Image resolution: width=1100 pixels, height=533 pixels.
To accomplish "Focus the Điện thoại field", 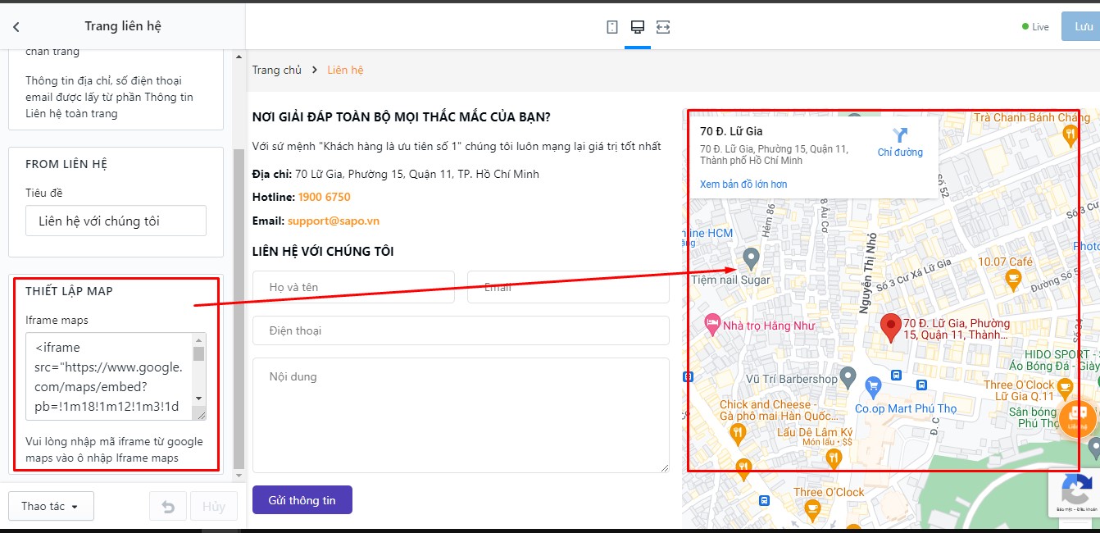I will point(461,330).
